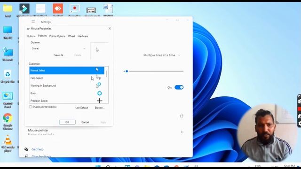This screenshot has width=301, height=169.
Task: Open the Recycle Bin
Action: [x=8, y=76]
